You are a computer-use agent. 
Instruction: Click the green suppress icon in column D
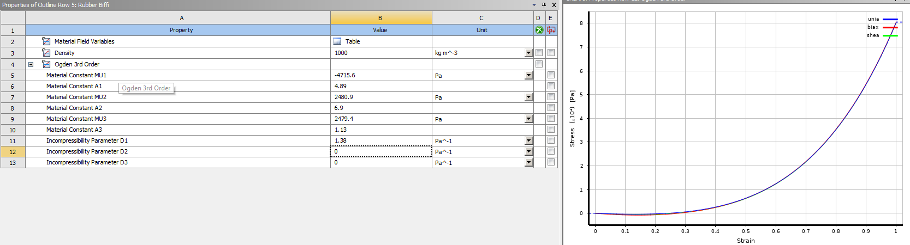point(539,30)
